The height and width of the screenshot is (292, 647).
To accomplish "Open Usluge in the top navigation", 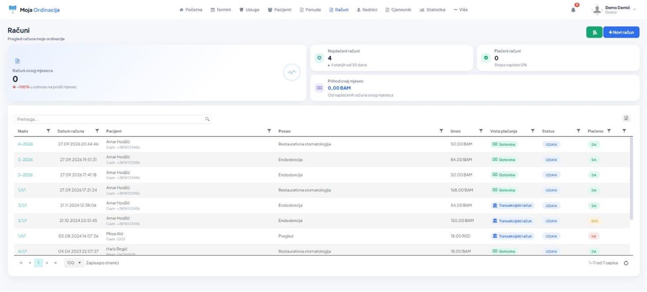I will coord(249,10).
